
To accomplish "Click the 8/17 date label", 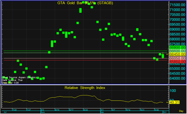I will tap(71, 110).
